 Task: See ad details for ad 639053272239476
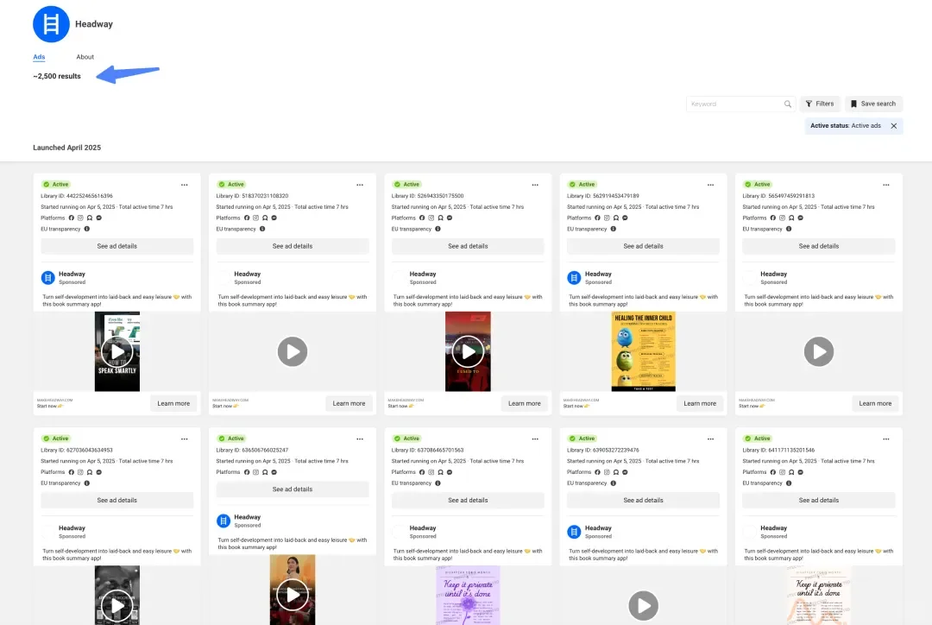[x=643, y=500]
